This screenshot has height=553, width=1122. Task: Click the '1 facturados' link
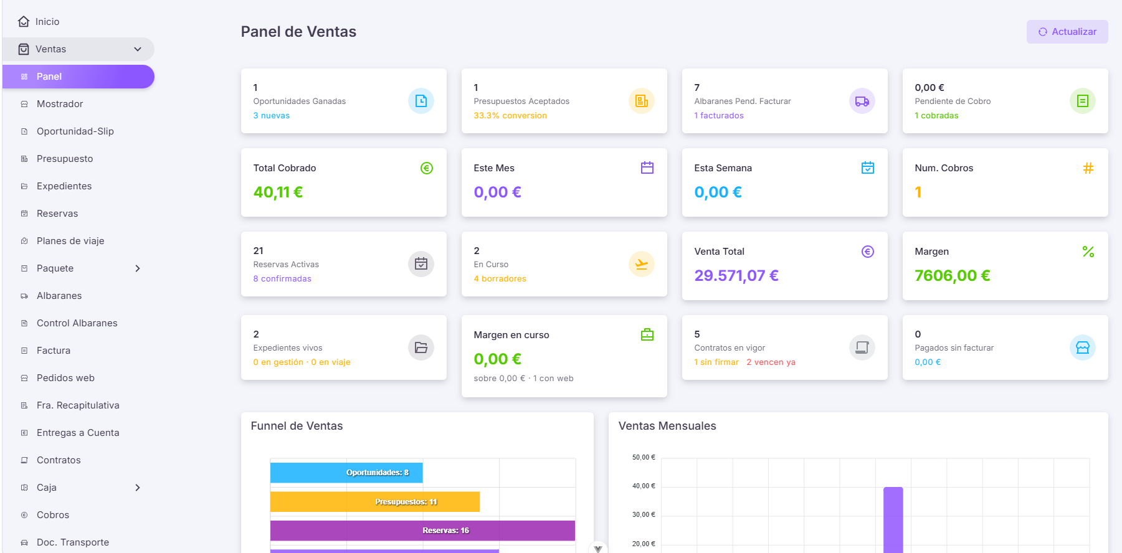tap(719, 116)
